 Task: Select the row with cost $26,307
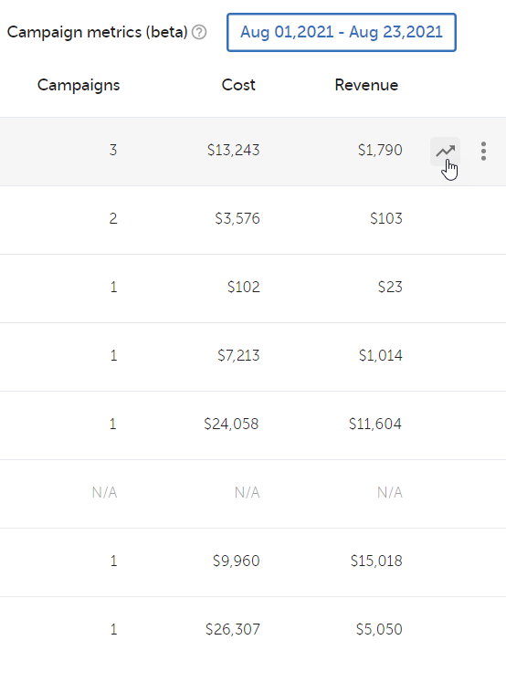(253, 631)
